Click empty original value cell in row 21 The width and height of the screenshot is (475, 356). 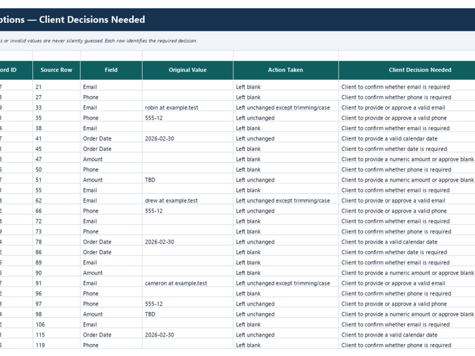pyautogui.click(x=188, y=87)
